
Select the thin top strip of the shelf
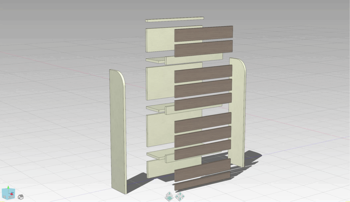coord(174,19)
